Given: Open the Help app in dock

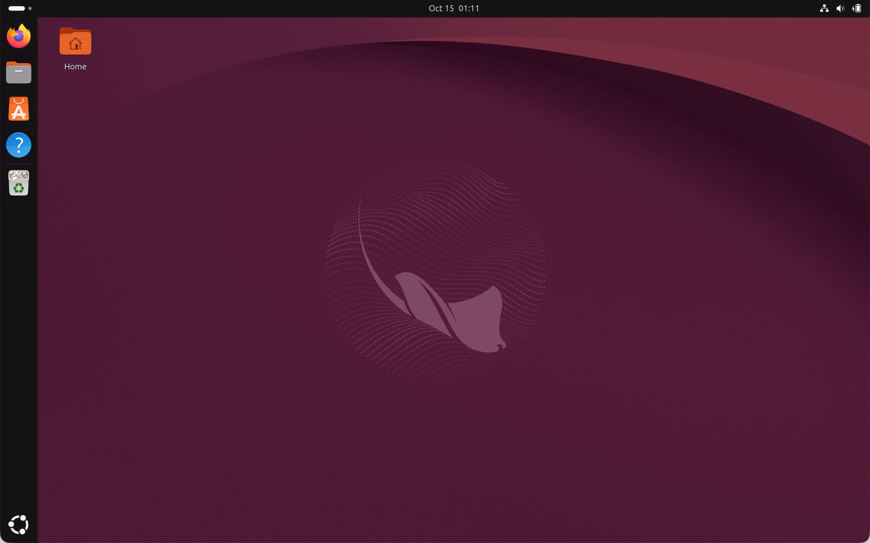Looking at the screenshot, I should 19,145.
